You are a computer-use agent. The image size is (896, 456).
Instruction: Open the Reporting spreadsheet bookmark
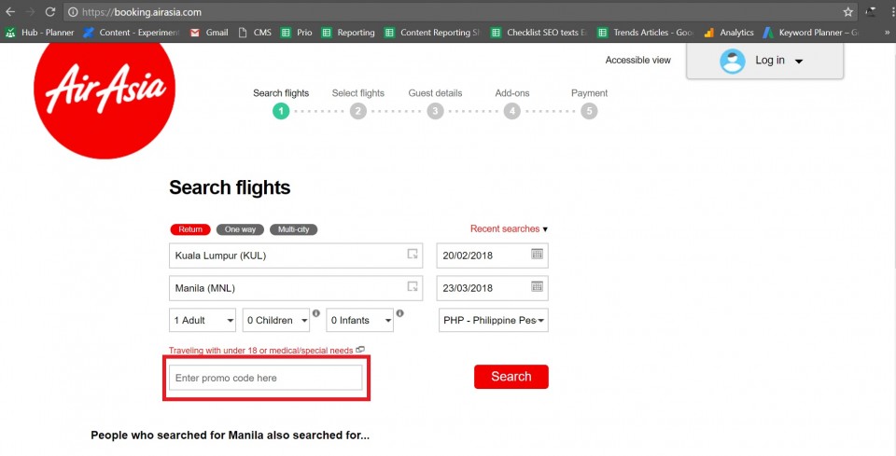pos(348,33)
